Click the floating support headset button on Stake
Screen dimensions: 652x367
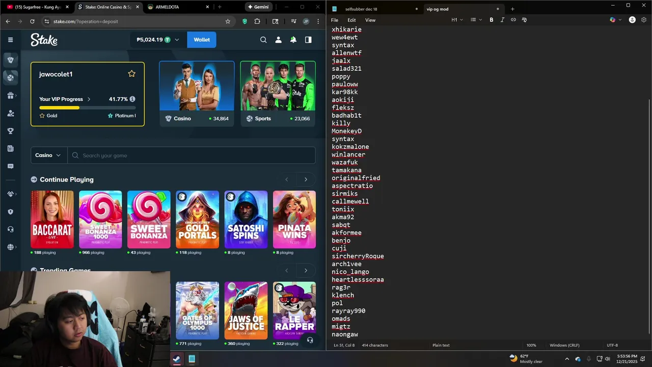[310, 340]
